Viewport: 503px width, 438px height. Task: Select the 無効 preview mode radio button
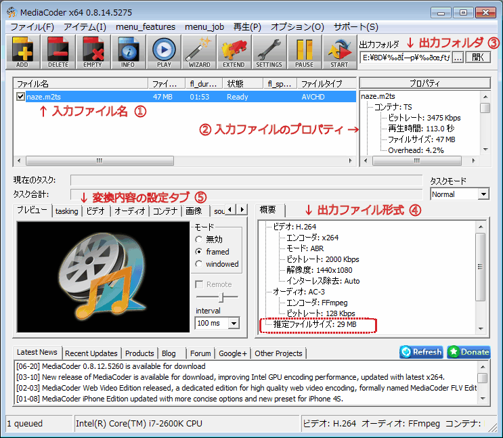(198, 240)
